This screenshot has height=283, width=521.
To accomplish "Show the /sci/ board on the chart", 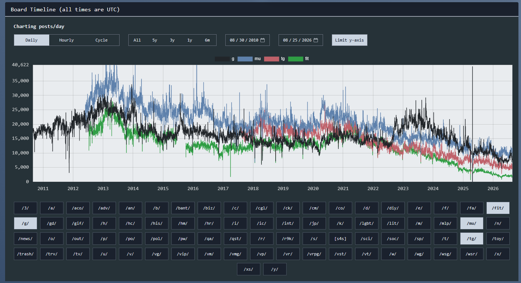I will (x=366, y=239).
